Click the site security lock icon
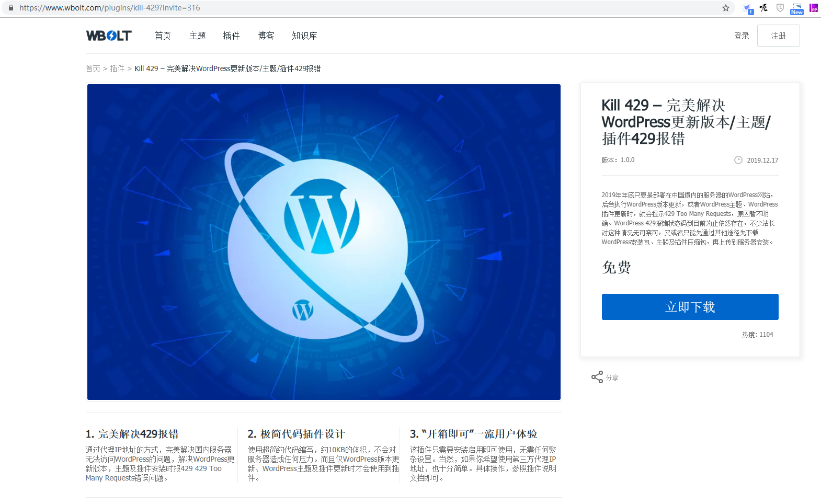This screenshot has width=821, height=504. [10, 8]
